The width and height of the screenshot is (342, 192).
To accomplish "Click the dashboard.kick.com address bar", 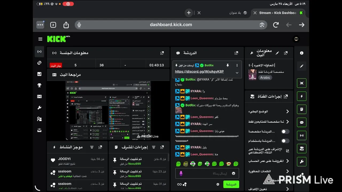I will [171, 25].
